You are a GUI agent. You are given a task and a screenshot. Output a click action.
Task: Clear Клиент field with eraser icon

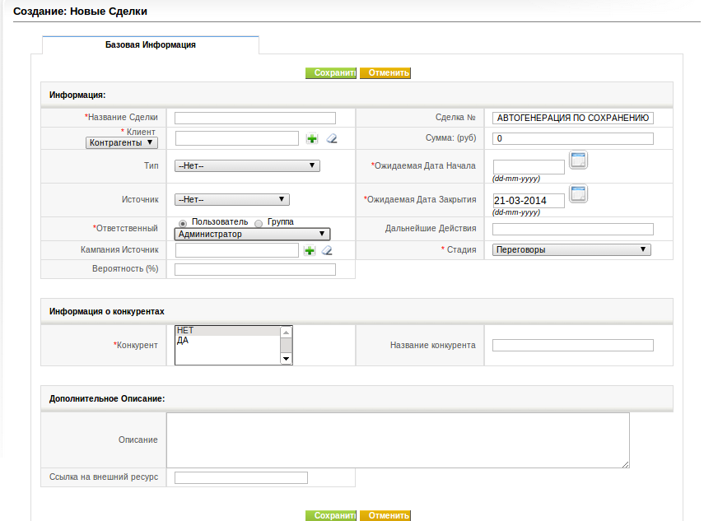[x=332, y=138]
